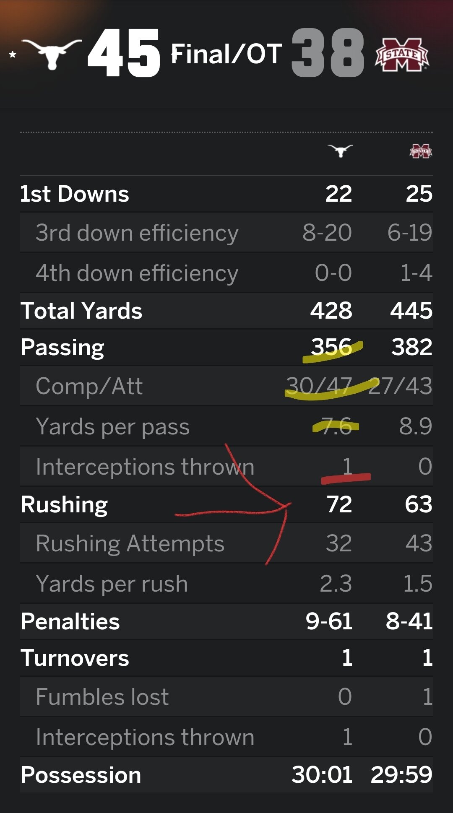453x813 pixels.
Task: Tap the Turnovers row label
Action: [75, 658]
